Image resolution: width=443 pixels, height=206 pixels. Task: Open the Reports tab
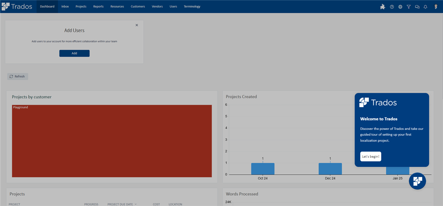[98, 7]
